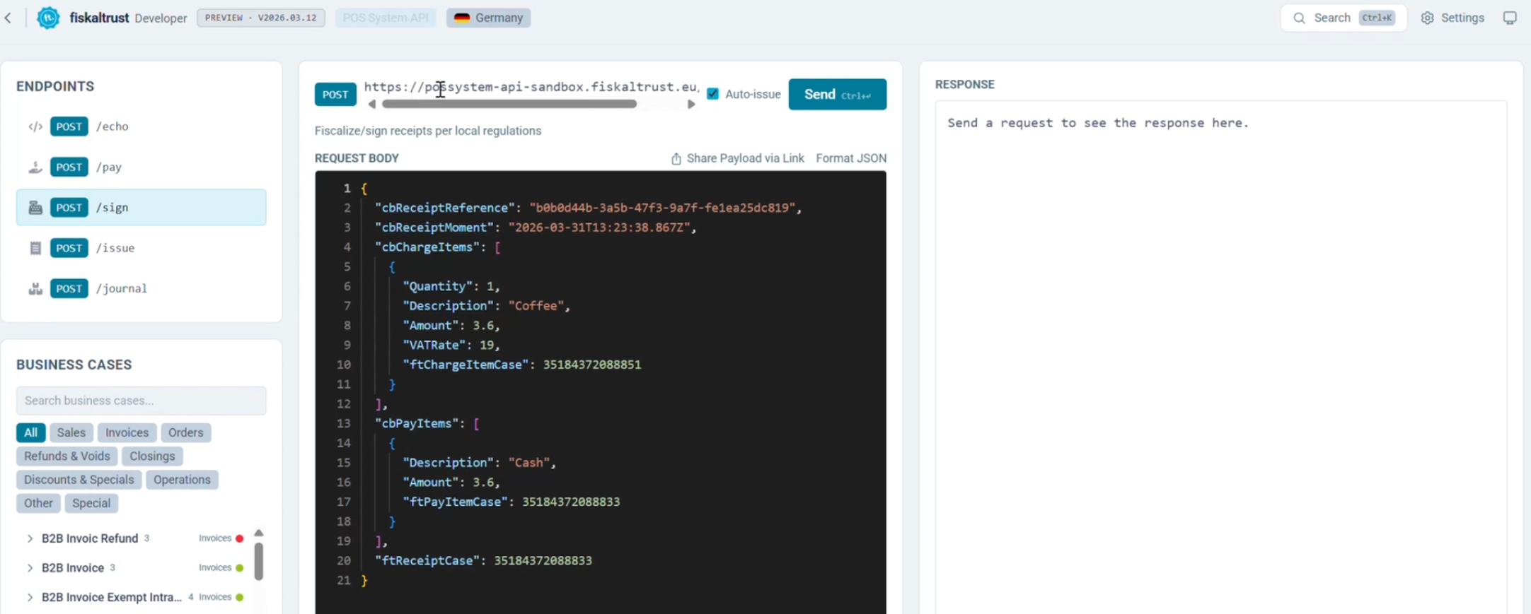Expand the B2B Invoice business case
Screen dimensions: 1531x614
30,568
